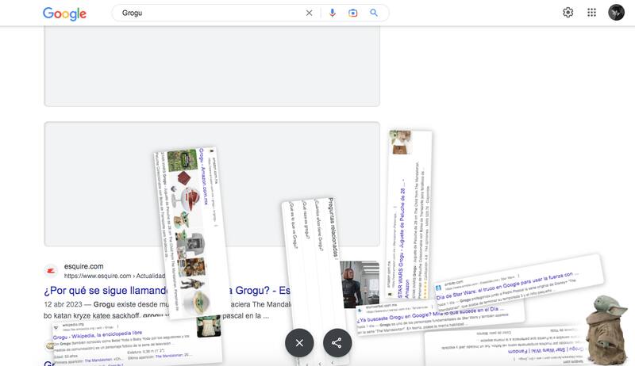
Task: Open the STAR WARS Grogu Juguete de Peluche result
Action: 403,238
